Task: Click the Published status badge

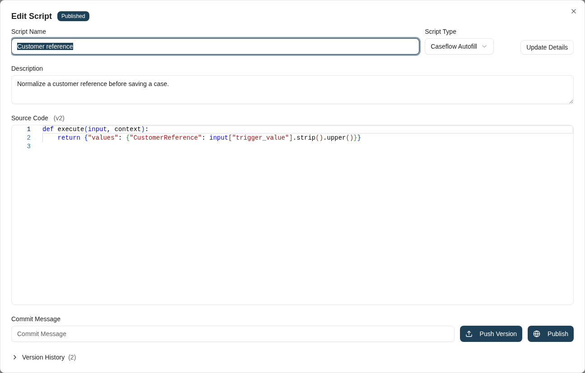Action: 73,16
